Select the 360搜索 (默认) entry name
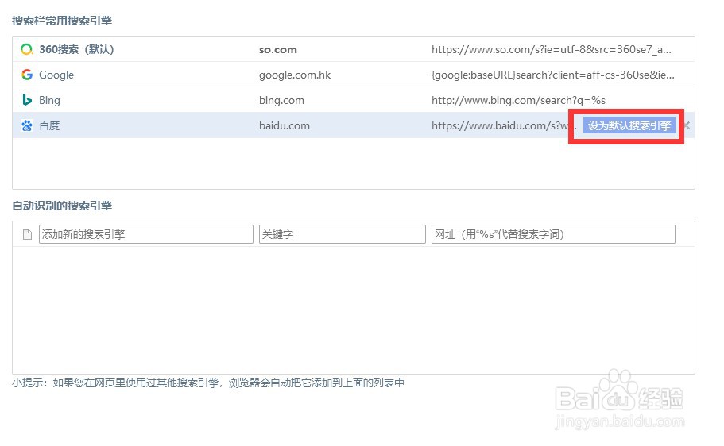 (x=76, y=49)
